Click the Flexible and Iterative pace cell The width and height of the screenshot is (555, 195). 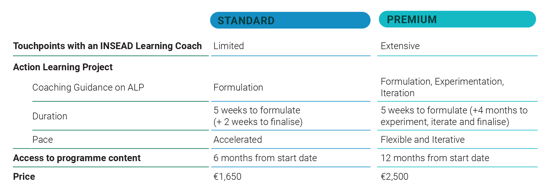pos(422,140)
